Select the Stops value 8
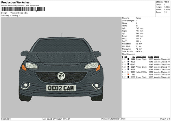171x121 pixels. click(x=136, y=23)
